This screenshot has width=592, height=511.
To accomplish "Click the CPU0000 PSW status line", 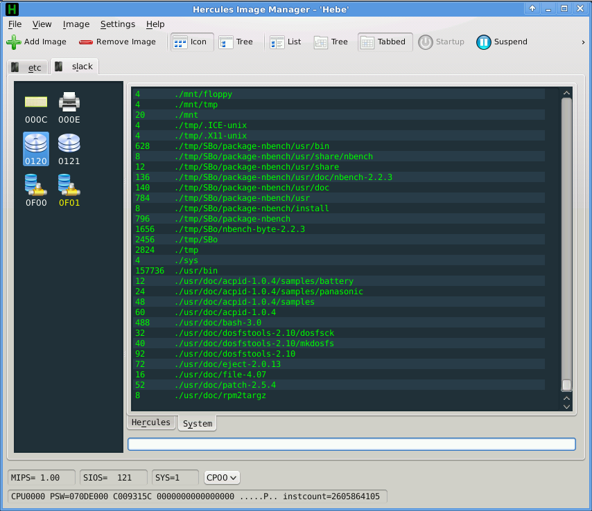I will [x=197, y=496].
